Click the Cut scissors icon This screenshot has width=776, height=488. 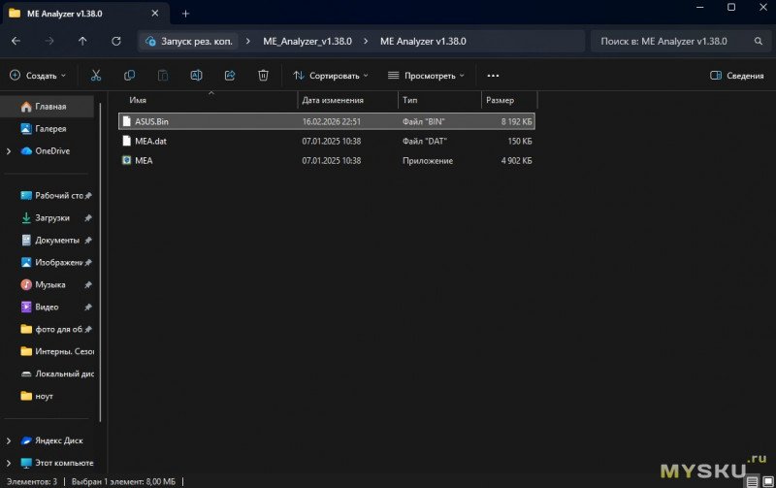point(95,75)
